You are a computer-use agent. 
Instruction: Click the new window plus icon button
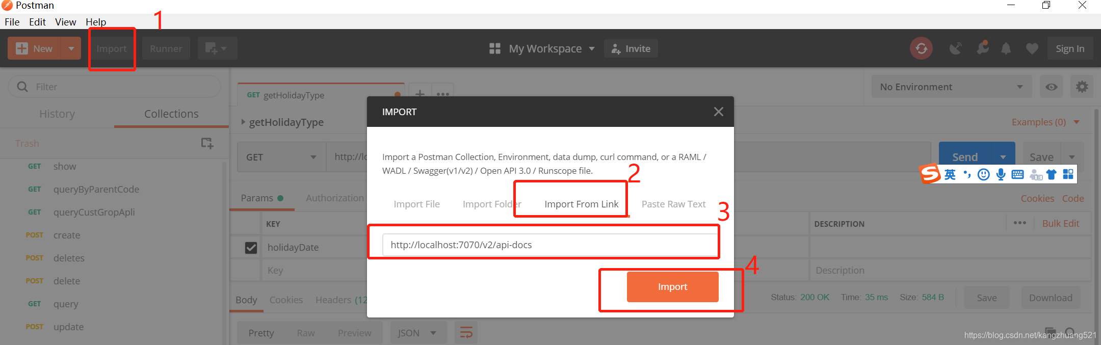click(x=217, y=48)
